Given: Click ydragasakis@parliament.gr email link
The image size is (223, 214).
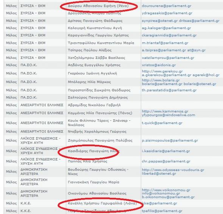Looking at the screenshot, I should coord(167,13).
